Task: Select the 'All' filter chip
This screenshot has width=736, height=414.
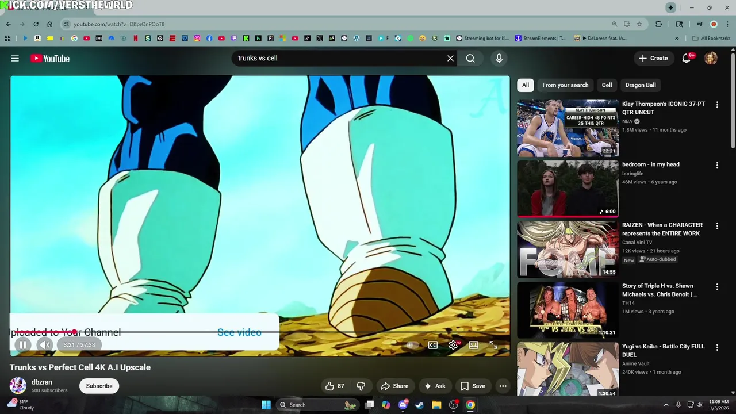Action: [526, 85]
